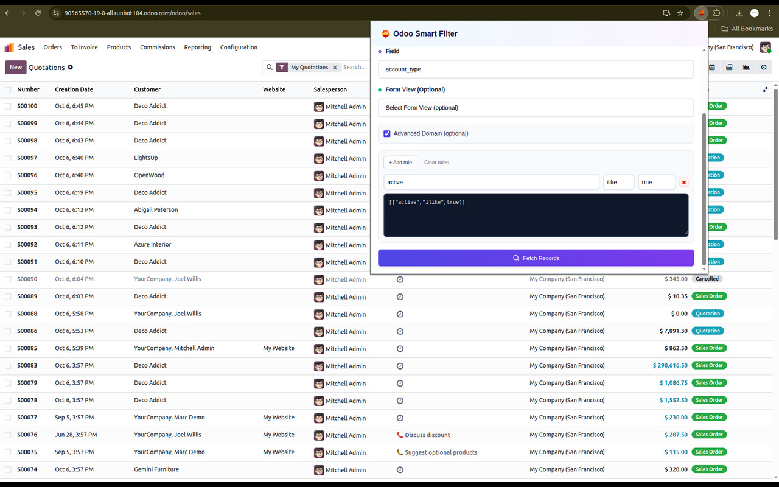
Task: Create a New quotation
Action: (16, 68)
